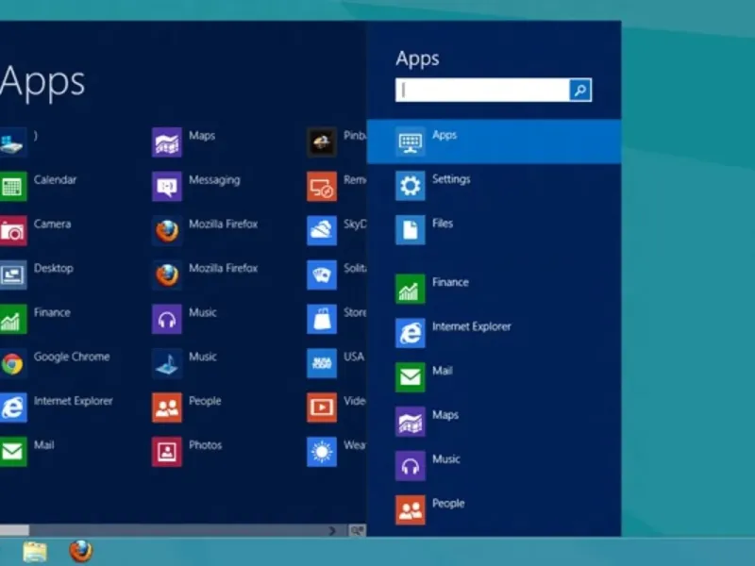Image resolution: width=755 pixels, height=566 pixels.
Task: Click the zoom button beside the scrollbar
Action: [x=357, y=530]
